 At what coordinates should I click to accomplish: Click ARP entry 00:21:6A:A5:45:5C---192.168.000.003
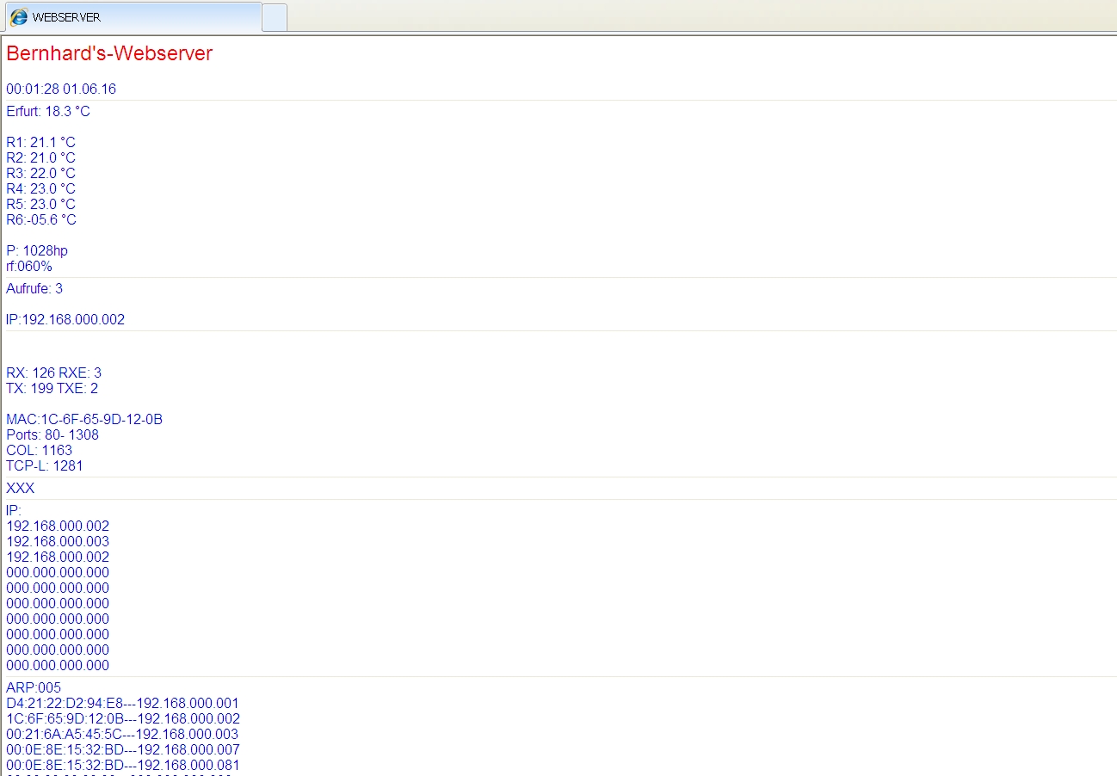coord(122,734)
